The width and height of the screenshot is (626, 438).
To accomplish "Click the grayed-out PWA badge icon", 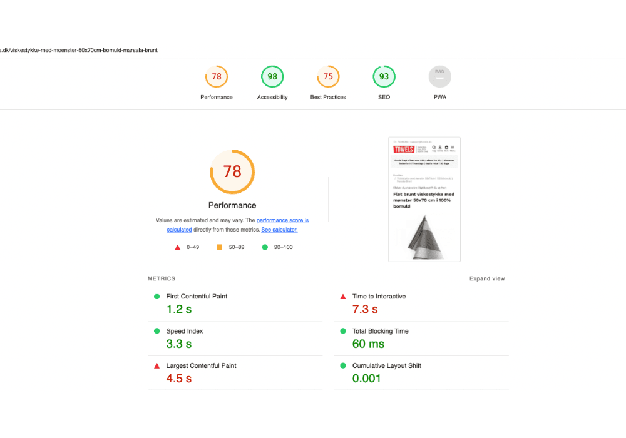I will (440, 76).
